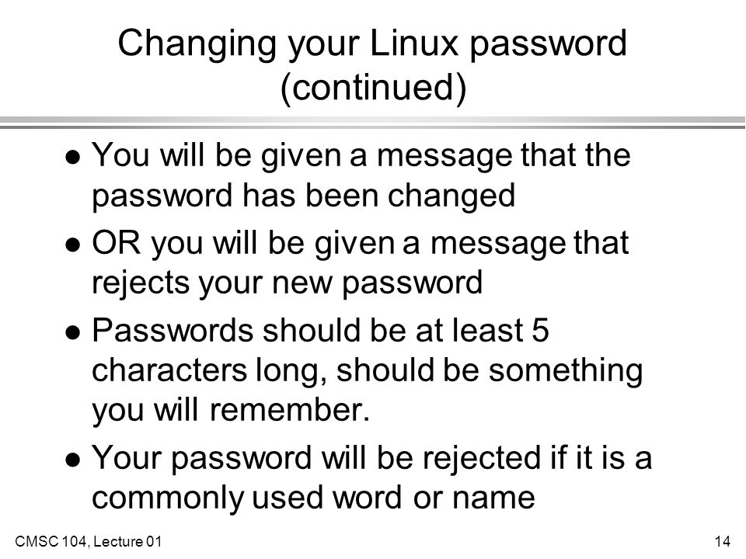Image resolution: width=746 pixels, height=559 pixels.
Task: Click the word 'rejected' in the last bullet
Action: [x=482, y=459]
